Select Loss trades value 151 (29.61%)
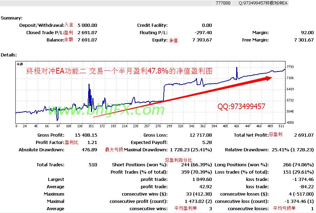 [x=299, y=172]
